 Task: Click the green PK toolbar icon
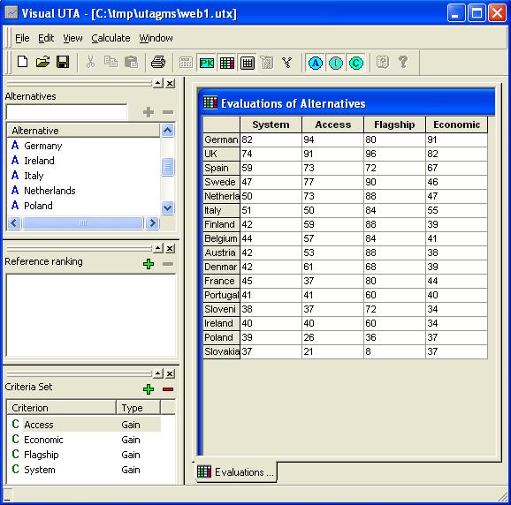tap(207, 63)
